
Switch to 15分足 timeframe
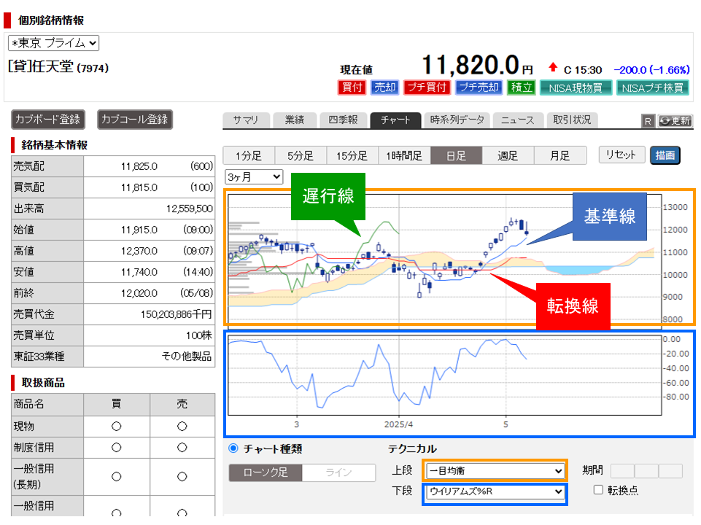tap(352, 155)
